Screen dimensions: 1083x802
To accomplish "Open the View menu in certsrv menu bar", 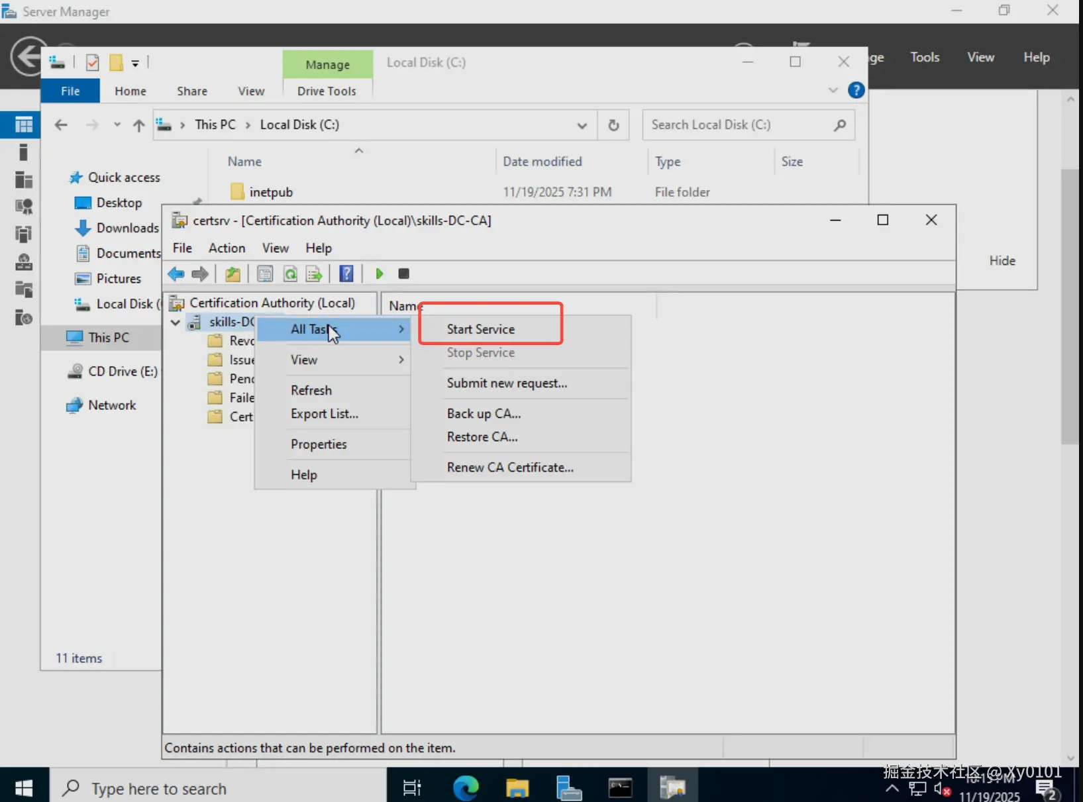I will 276,248.
